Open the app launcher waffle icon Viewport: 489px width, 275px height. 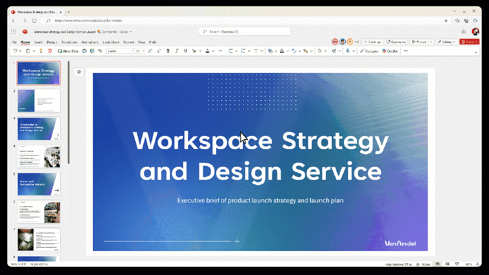click(x=14, y=32)
